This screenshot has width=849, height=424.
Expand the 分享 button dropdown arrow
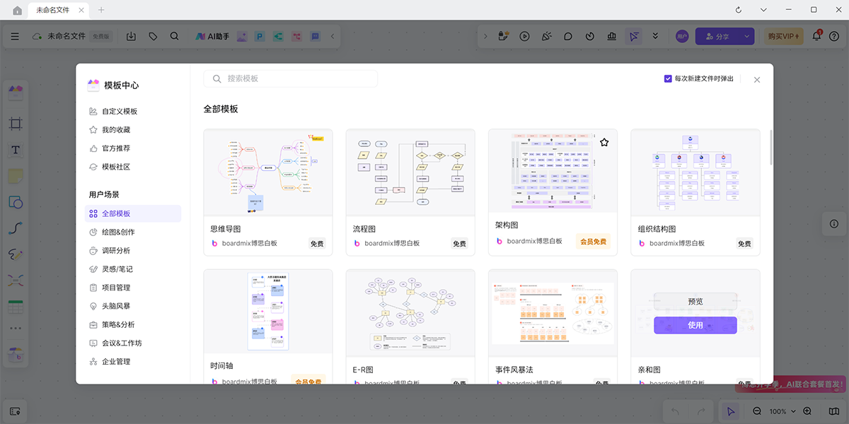(x=746, y=36)
